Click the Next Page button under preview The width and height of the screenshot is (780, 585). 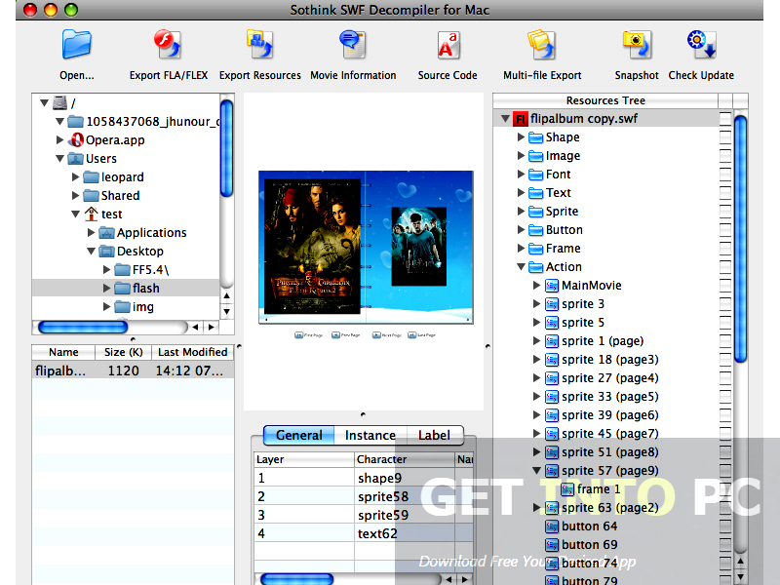387,335
